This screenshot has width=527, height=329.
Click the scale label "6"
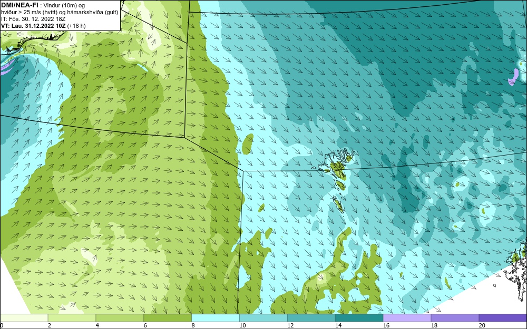(x=145, y=325)
